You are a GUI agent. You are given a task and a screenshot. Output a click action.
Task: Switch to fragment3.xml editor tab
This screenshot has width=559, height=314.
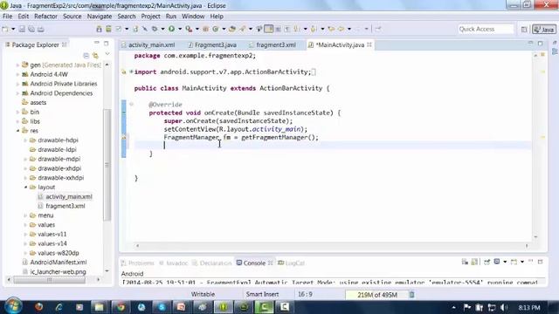(x=275, y=44)
